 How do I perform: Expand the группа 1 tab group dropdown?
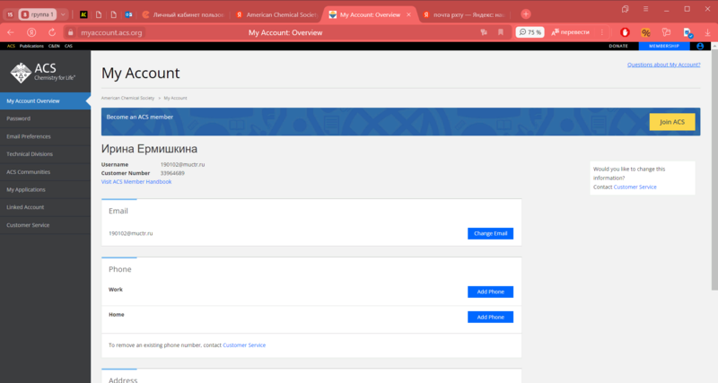63,14
